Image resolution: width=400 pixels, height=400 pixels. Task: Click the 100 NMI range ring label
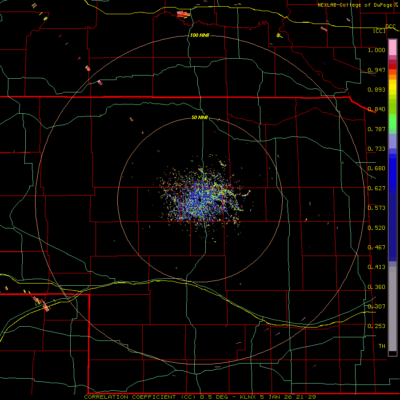[200, 35]
